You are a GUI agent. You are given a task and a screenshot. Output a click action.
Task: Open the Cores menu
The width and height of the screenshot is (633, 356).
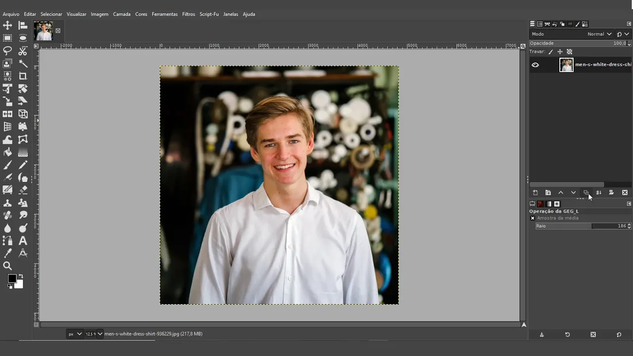coord(141,14)
